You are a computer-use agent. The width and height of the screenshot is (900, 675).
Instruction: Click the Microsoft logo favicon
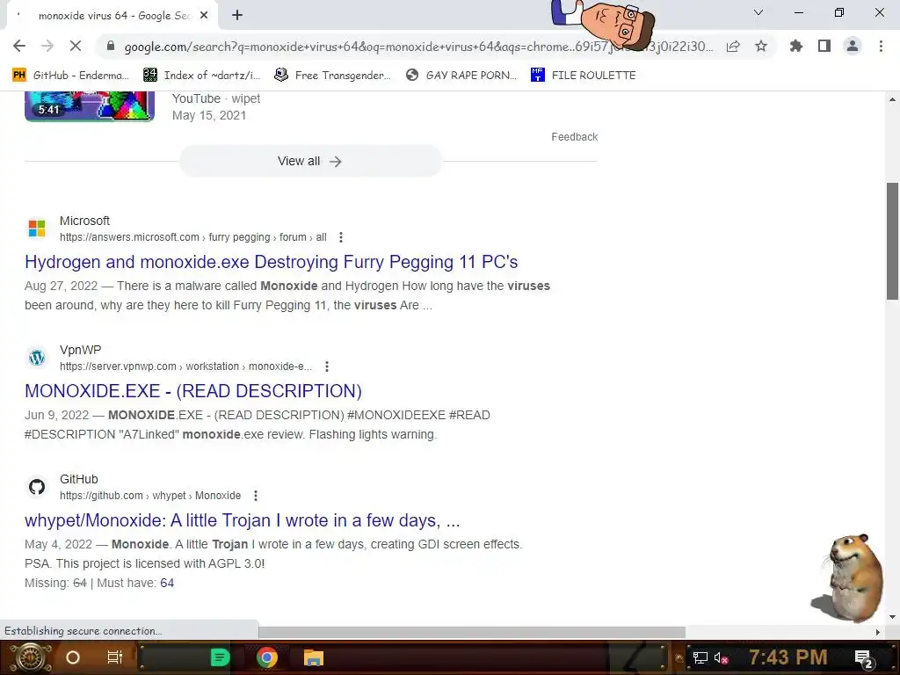point(37,228)
